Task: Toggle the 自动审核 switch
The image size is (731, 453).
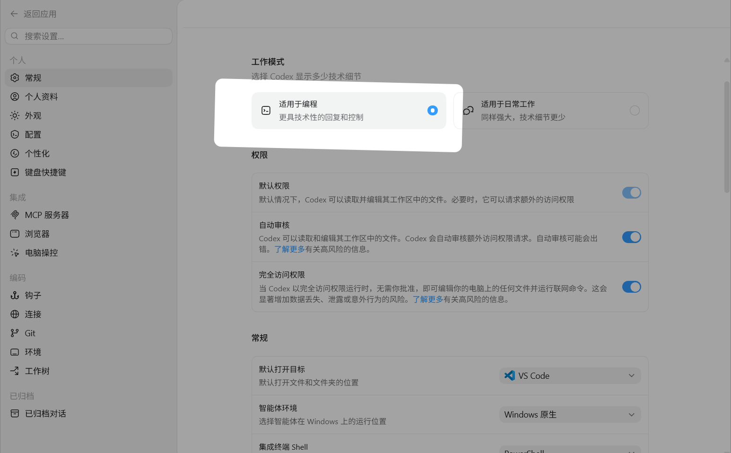Action: tap(632, 237)
